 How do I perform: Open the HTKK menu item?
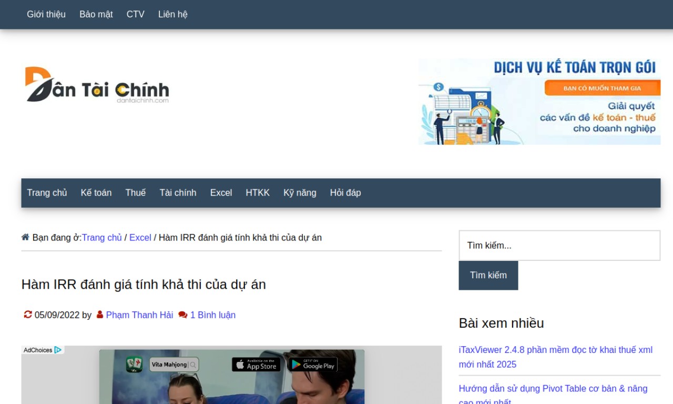(258, 193)
